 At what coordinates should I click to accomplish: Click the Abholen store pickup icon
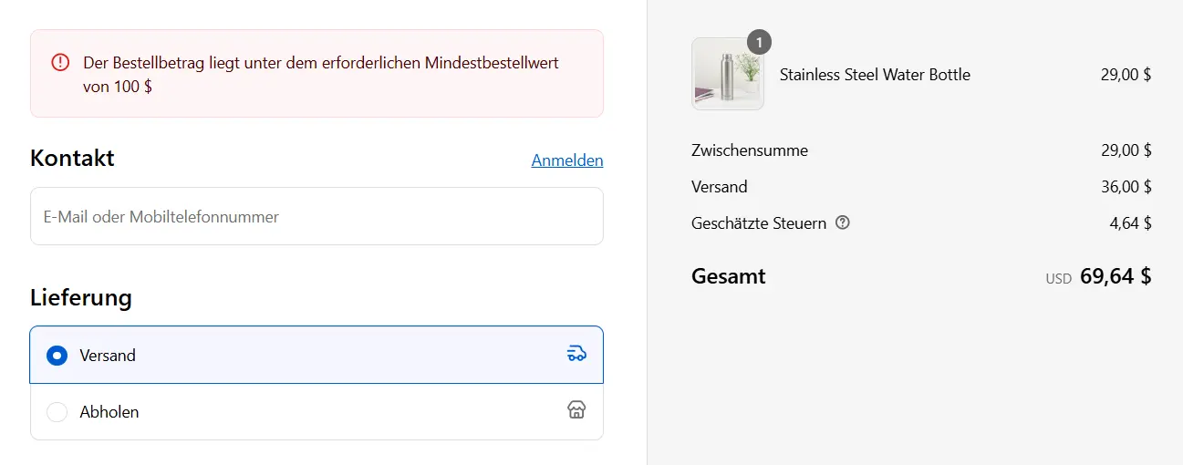pyautogui.click(x=576, y=410)
